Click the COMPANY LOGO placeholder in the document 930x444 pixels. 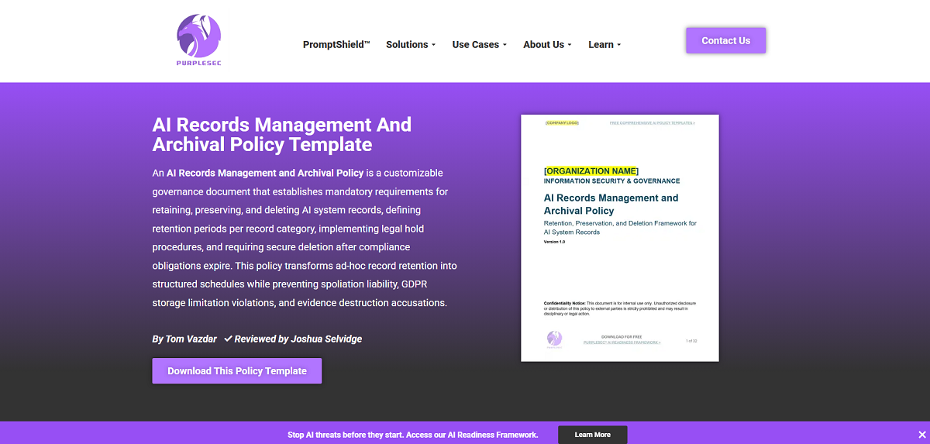pyautogui.click(x=562, y=123)
